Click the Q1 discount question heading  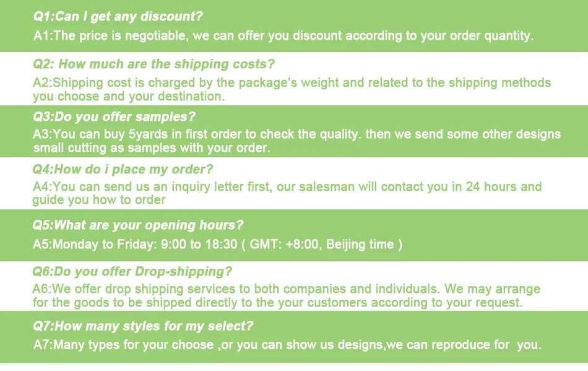(118, 17)
